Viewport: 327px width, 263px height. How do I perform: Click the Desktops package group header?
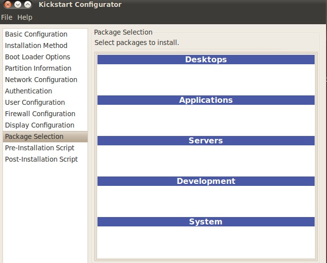(206, 59)
